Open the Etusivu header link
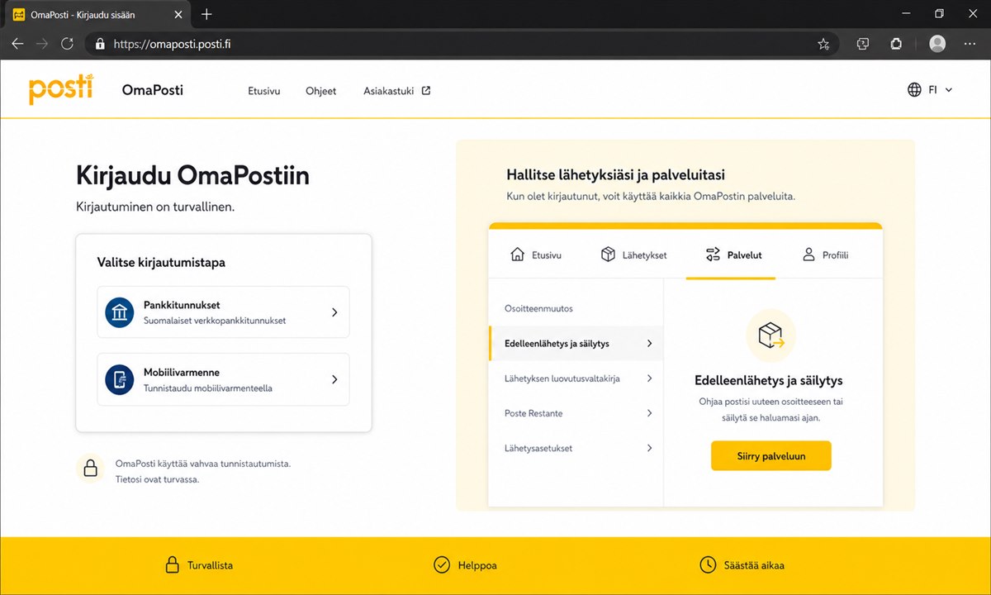Screen dimensions: 991x595 pyautogui.click(x=264, y=91)
